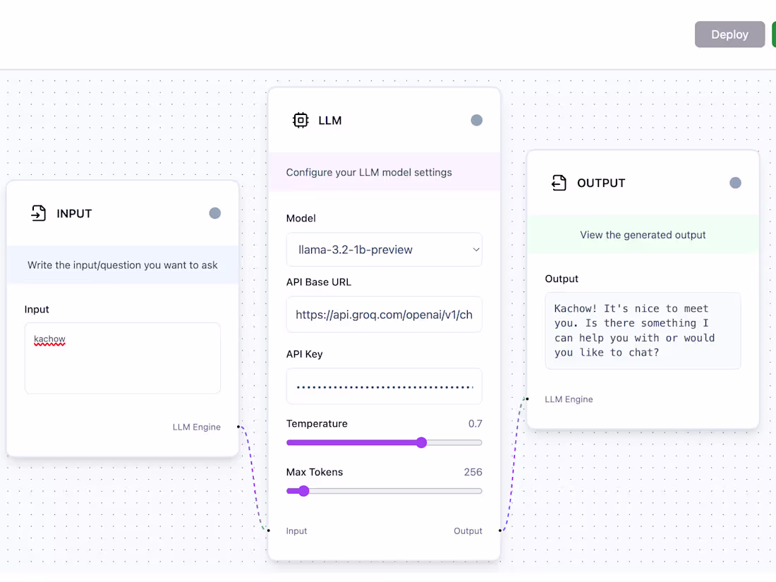Click the Deploy button

pyautogui.click(x=729, y=34)
